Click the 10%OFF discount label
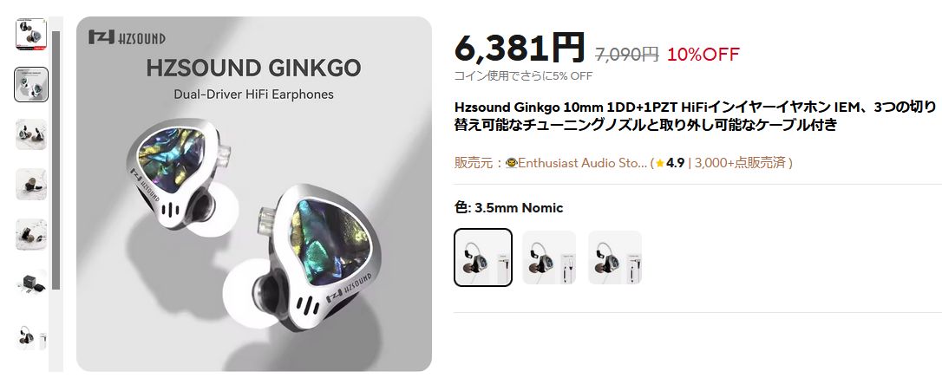942x391 pixels. pyautogui.click(x=703, y=54)
